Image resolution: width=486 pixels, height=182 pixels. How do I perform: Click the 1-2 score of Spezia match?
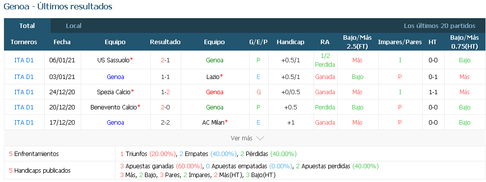[x=165, y=92]
